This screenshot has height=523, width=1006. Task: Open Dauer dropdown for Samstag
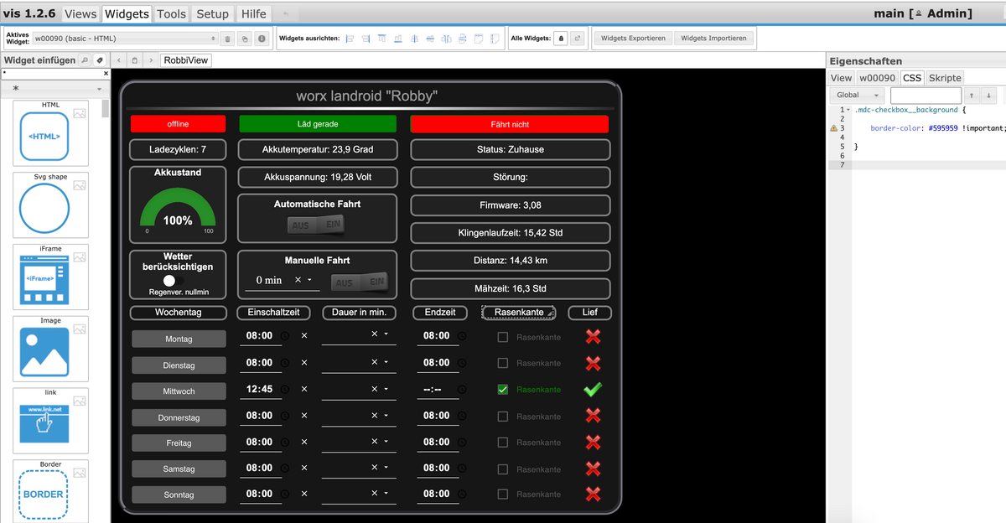click(386, 468)
